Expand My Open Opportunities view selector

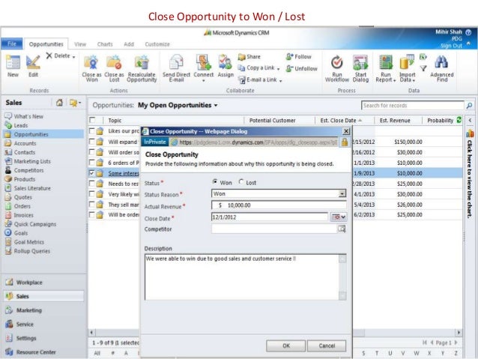[216, 105]
